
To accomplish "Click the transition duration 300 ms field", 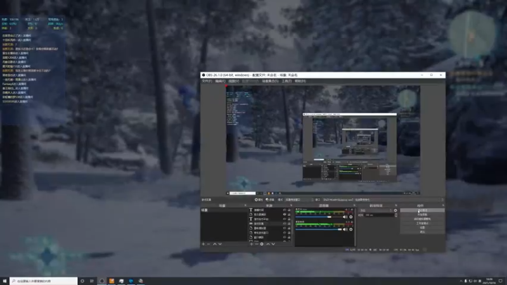I will pyautogui.click(x=380, y=215).
